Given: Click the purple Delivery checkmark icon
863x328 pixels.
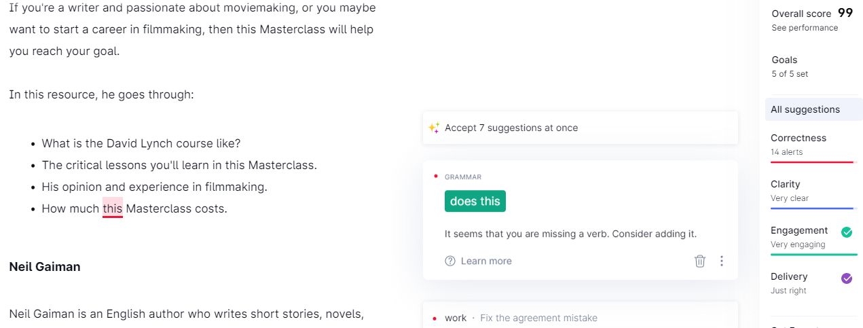Looking at the screenshot, I should pos(847,278).
